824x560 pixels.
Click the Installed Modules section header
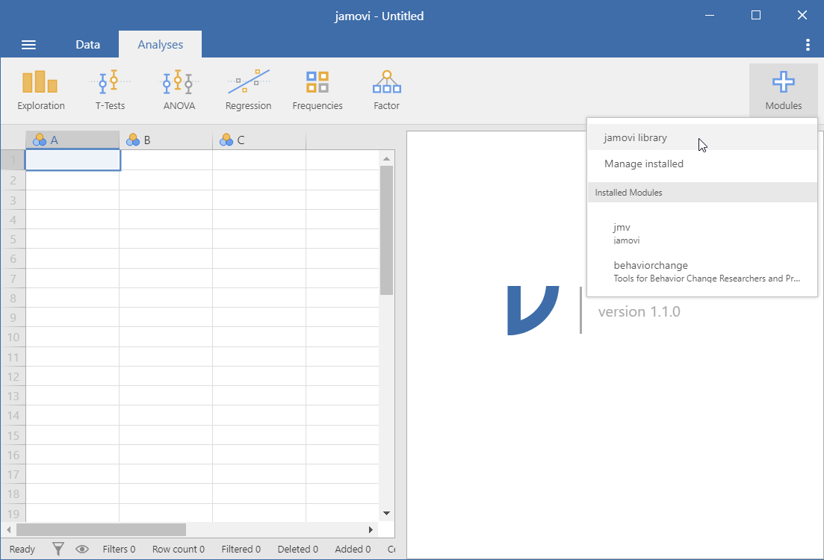pyautogui.click(x=702, y=193)
